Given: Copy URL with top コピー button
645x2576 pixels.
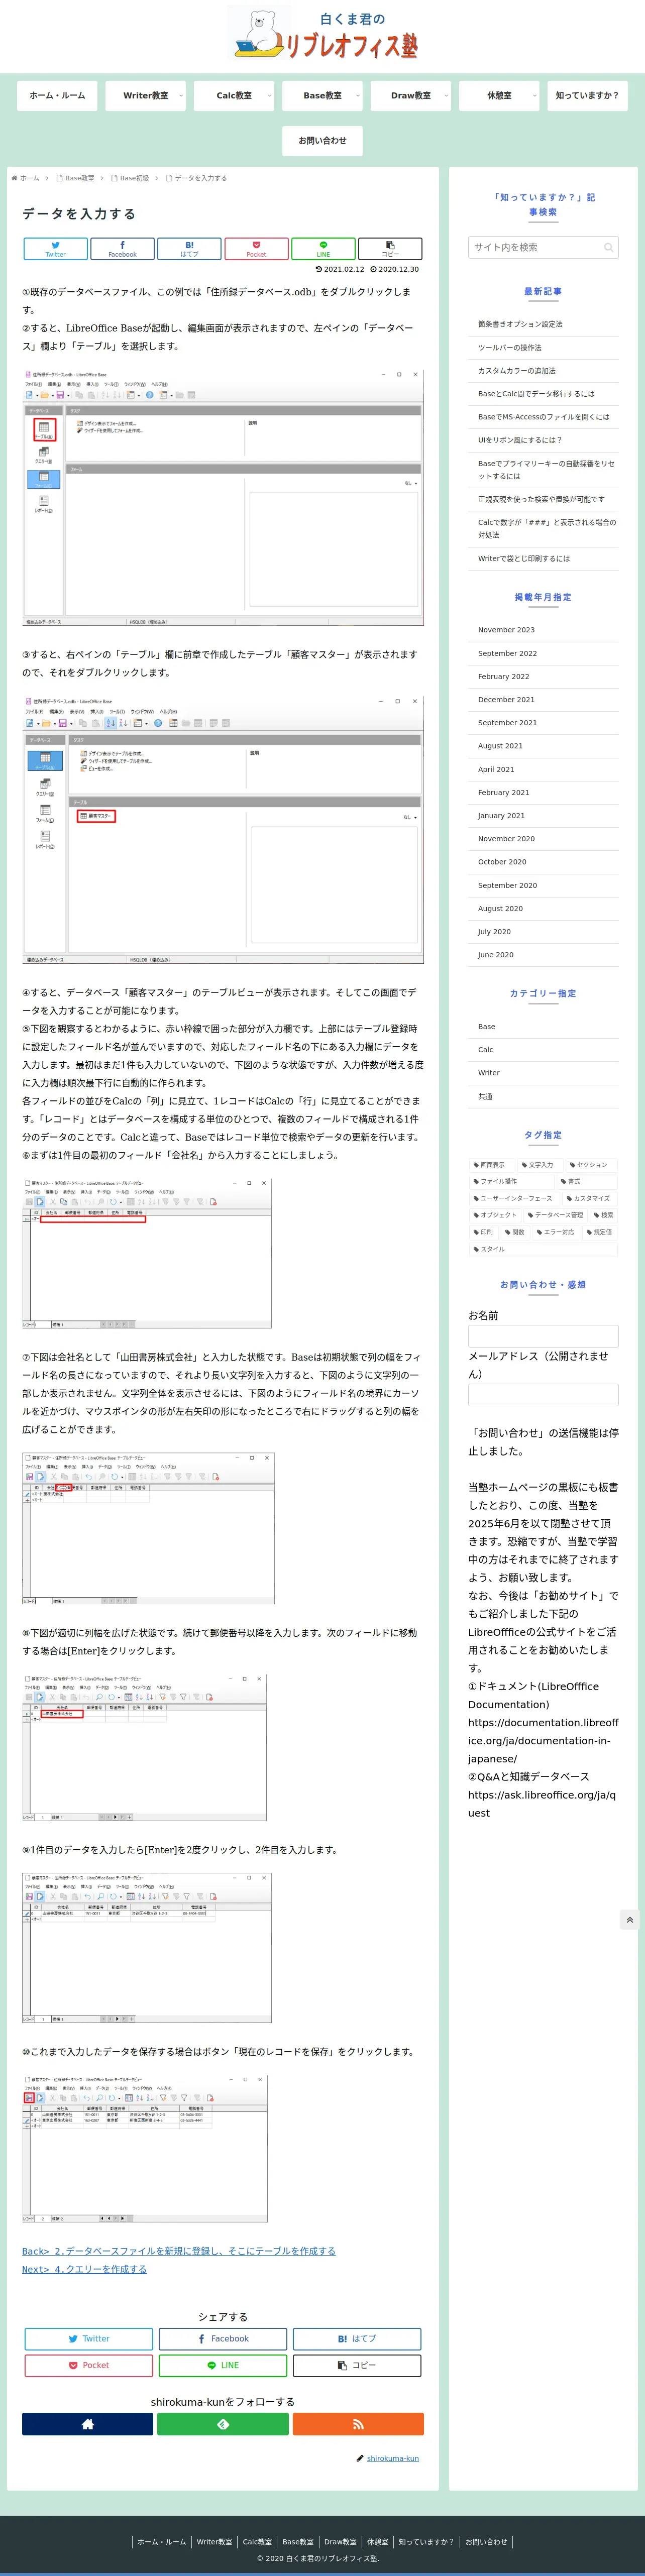Looking at the screenshot, I should pyautogui.click(x=390, y=249).
